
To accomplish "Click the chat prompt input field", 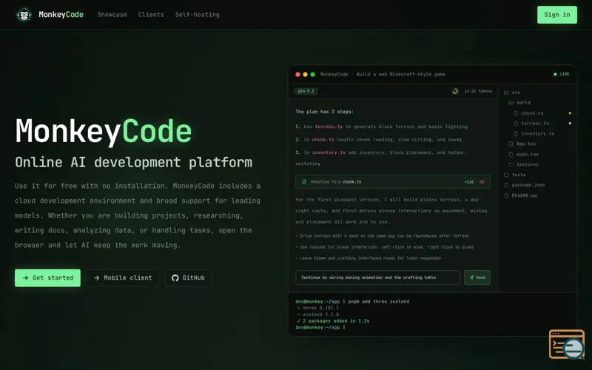I will click(377, 277).
